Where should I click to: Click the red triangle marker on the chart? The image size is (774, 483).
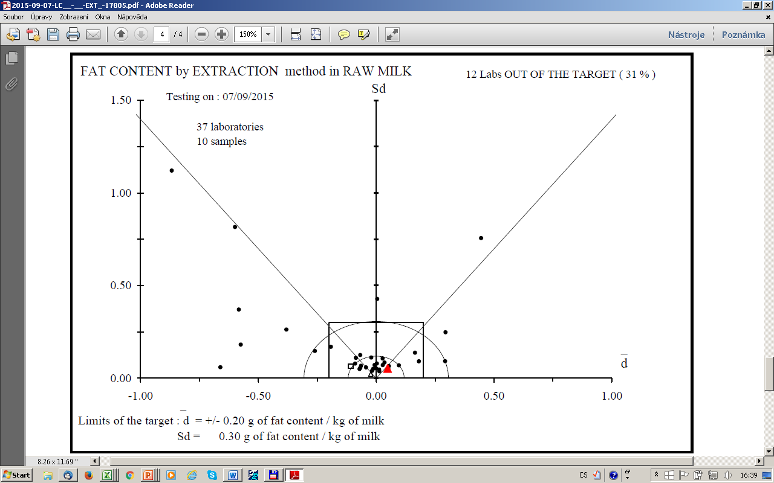[388, 368]
